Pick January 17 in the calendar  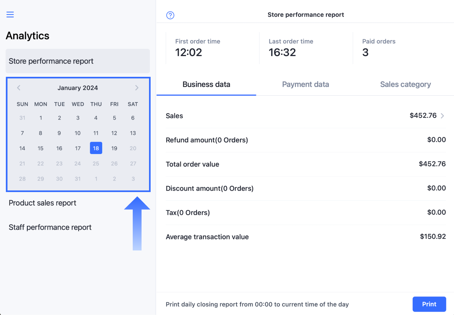78,148
